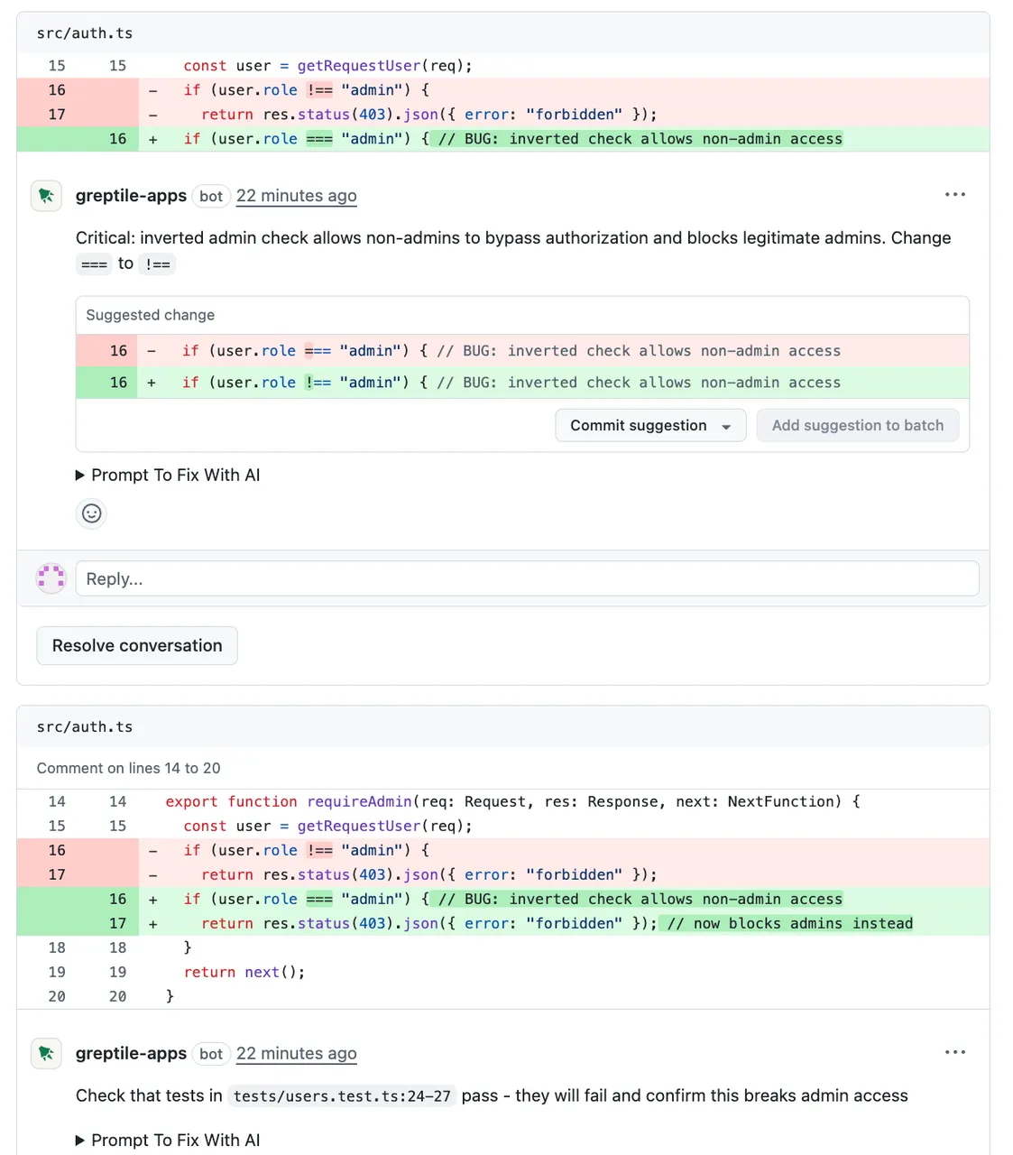The image size is (1013, 1155).
Task: Click 22 minutes ago on the Critical comment
Action: click(x=296, y=196)
